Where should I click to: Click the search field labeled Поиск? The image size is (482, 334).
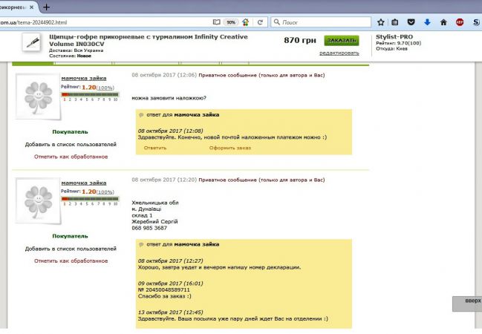click(x=327, y=22)
